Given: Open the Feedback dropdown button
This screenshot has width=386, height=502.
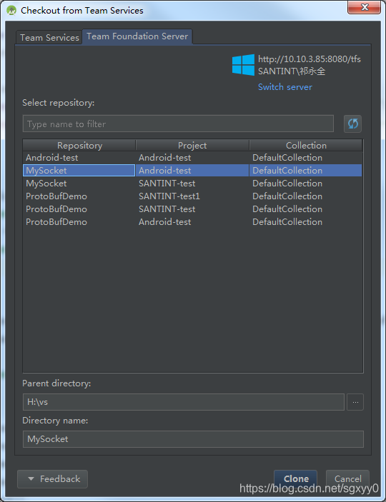Looking at the screenshot, I should click(x=52, y=479).
